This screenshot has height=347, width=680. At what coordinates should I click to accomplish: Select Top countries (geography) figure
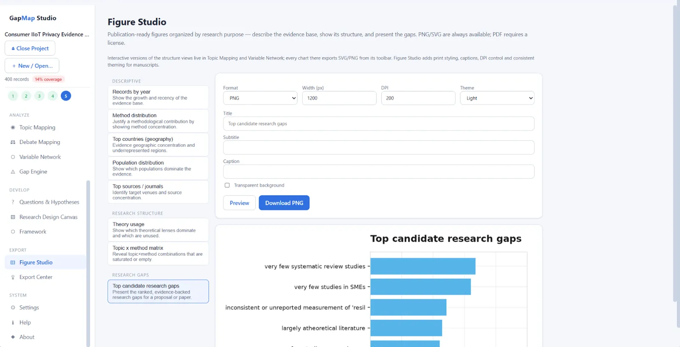click(158, 145)
